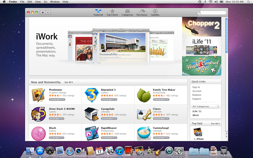Viewport: 253px width, 158px height.
Task: Expand GarageSale buy options arrow
Action: 115,119
